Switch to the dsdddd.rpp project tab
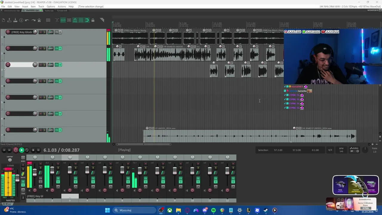 pyautogui.click(x=32, y=10)
